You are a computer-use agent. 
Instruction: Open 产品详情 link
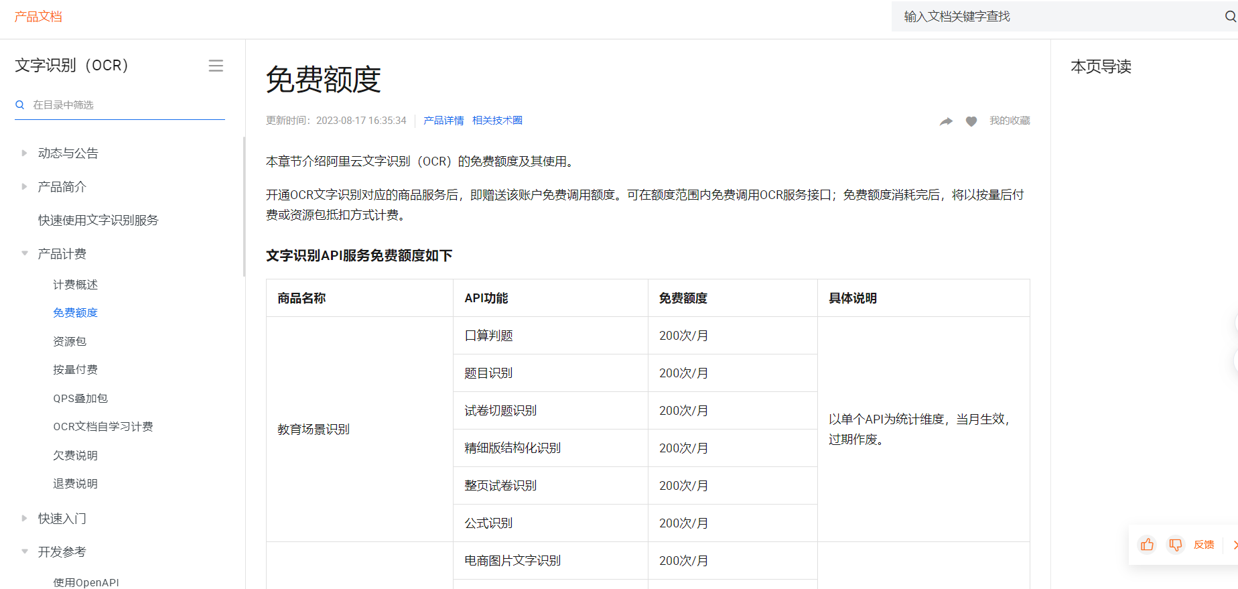pyautogui.click(x=443, y=121)
